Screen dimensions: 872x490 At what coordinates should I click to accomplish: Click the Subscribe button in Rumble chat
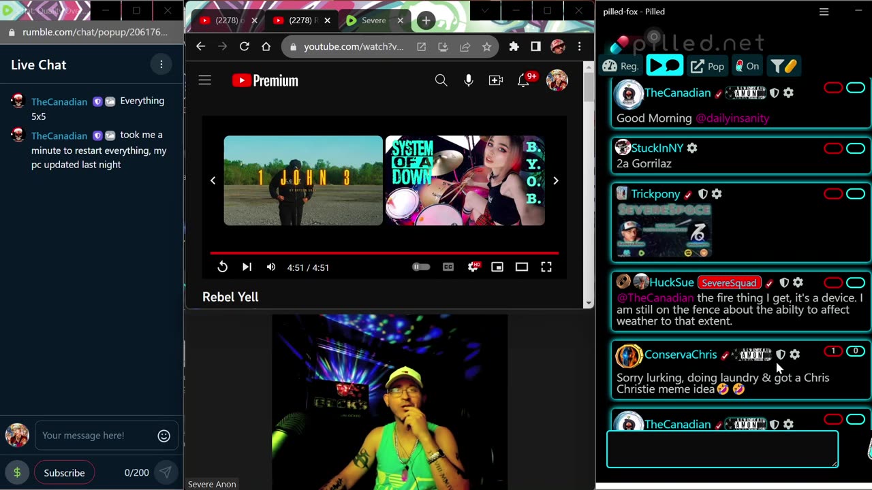65,472
